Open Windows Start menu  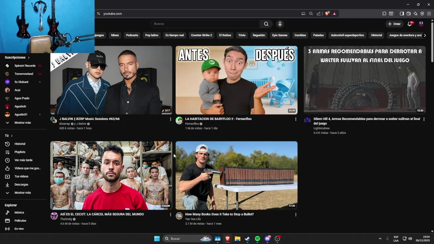157,239
